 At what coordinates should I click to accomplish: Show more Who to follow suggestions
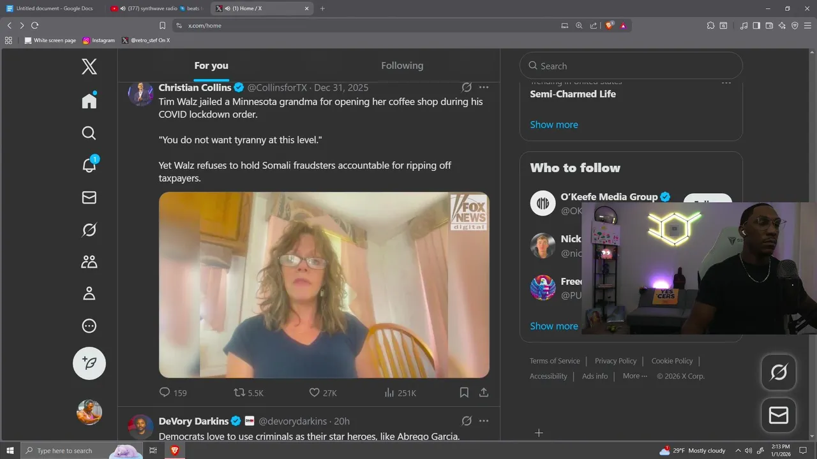click(x=554, y=326)
